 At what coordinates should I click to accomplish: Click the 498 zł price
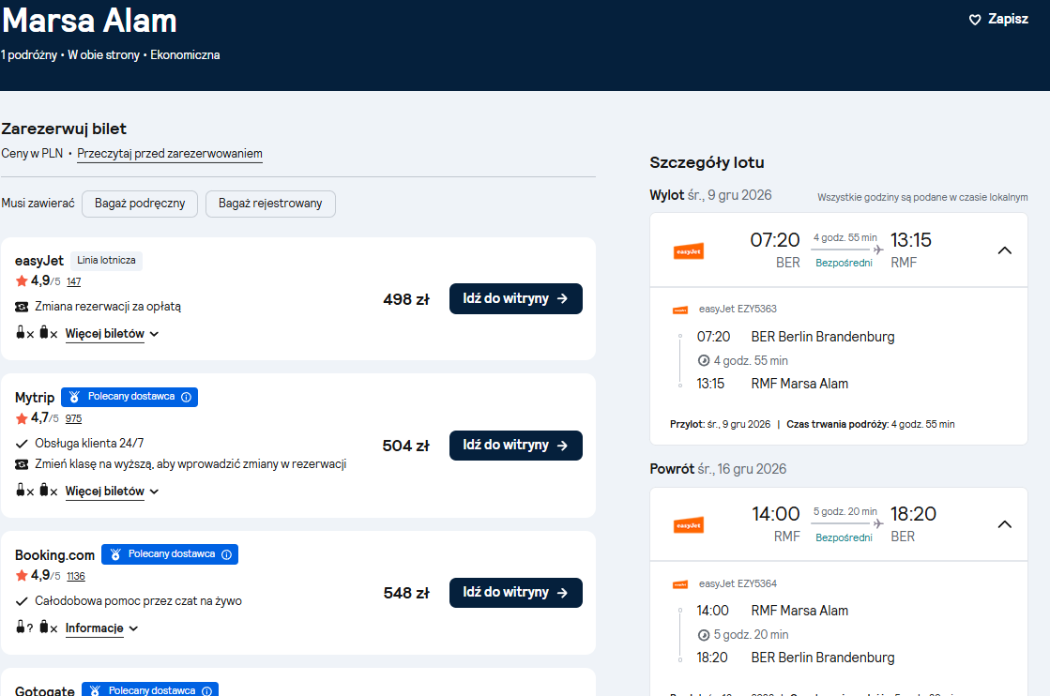point(405,299)
